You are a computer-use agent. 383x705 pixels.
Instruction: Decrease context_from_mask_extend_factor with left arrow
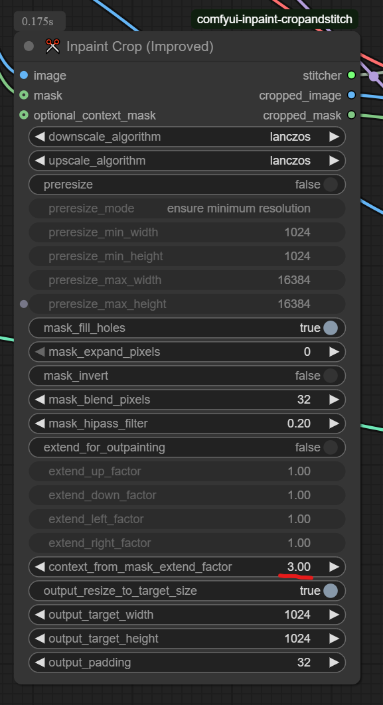click(40, 566)
